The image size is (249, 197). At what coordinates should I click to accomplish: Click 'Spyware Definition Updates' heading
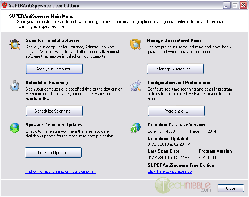click(54, 125)
